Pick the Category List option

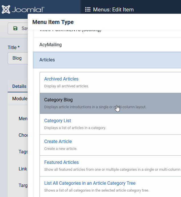tap(57, 121)
